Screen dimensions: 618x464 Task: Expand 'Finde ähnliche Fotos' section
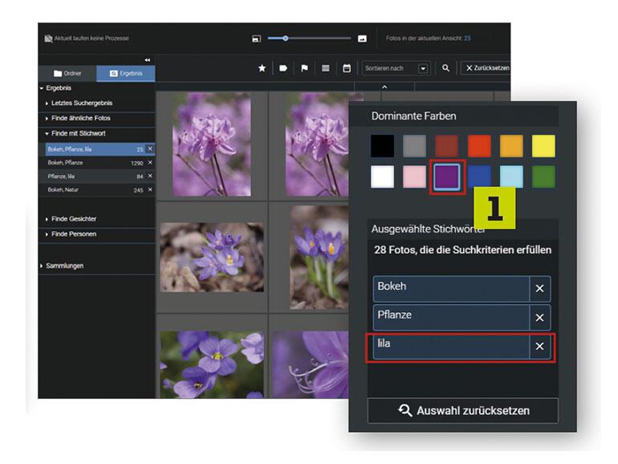click(x=80, y=119)
